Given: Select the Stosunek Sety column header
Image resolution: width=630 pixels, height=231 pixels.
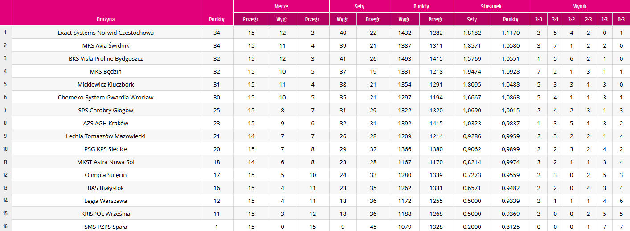Looking at the screenshot, I should 472,20.
